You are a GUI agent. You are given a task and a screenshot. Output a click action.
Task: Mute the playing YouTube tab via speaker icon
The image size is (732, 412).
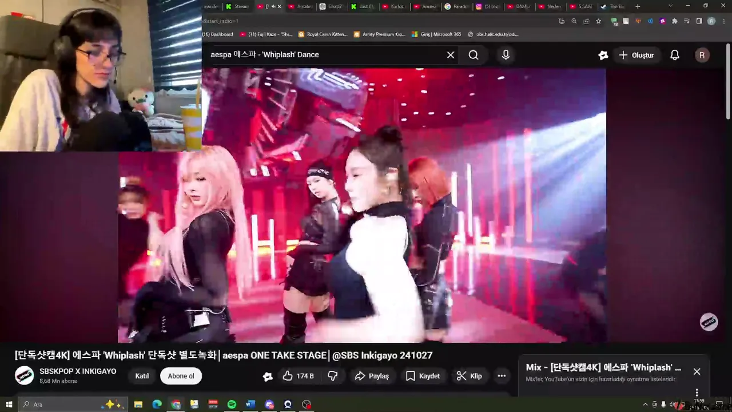click(273, 7)
